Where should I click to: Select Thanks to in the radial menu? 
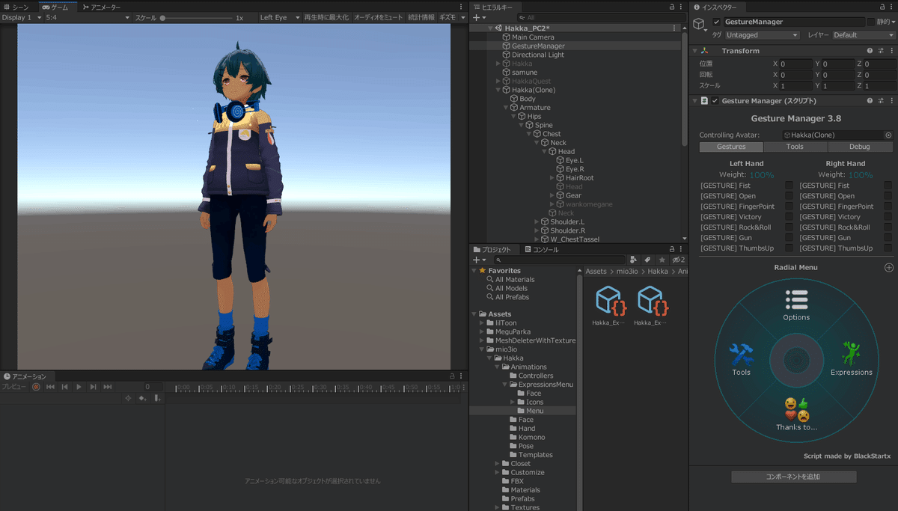[796, 414]
